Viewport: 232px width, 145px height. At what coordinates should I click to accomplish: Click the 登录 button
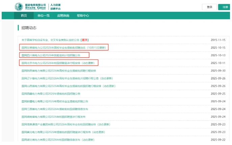(x=209, y=7)
